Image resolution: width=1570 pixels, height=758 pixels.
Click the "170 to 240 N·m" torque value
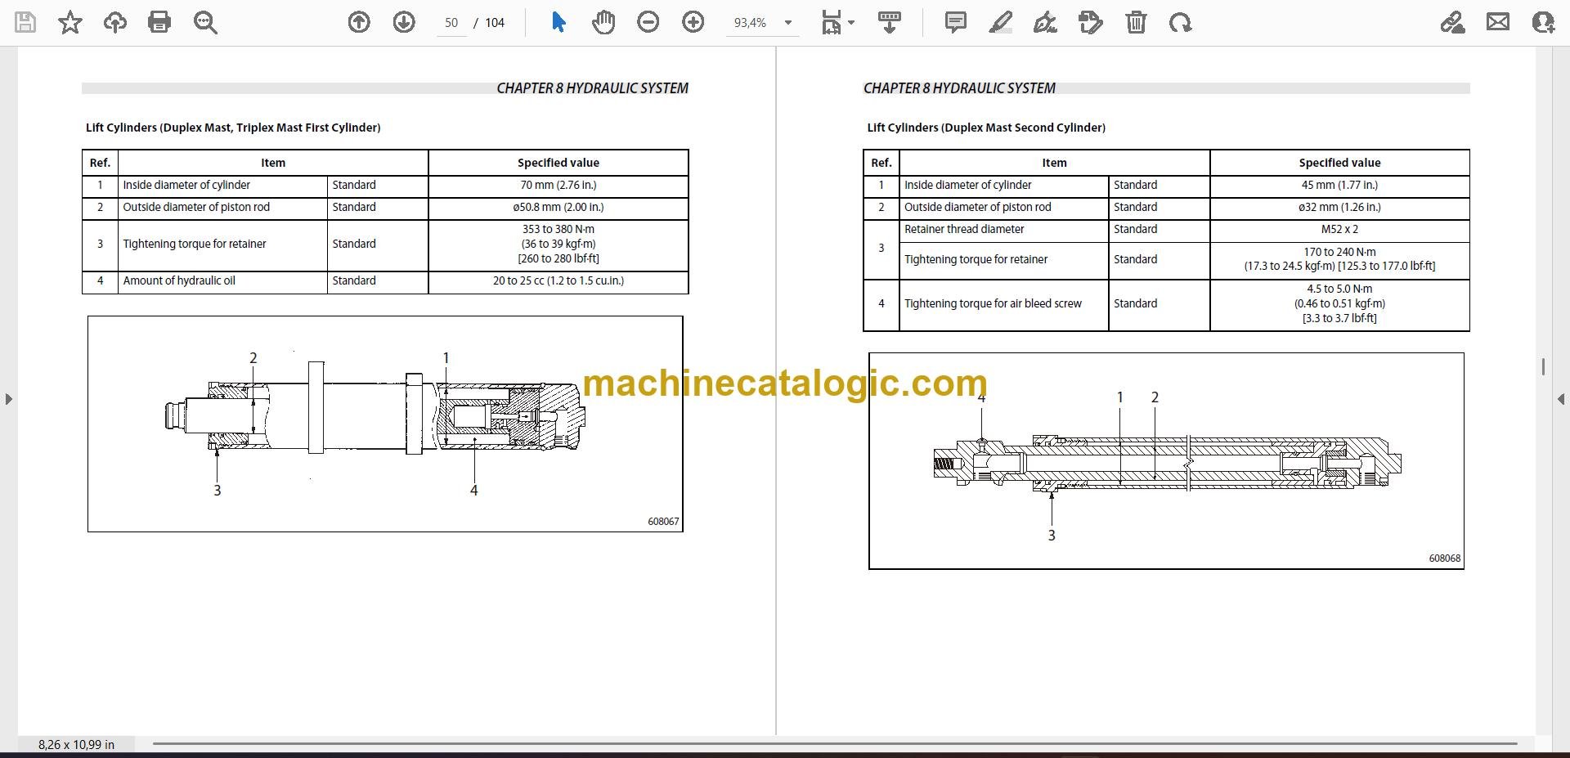pos(1339,252)
